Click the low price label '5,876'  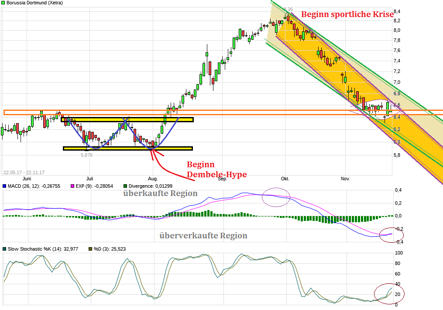pos(86,155)
